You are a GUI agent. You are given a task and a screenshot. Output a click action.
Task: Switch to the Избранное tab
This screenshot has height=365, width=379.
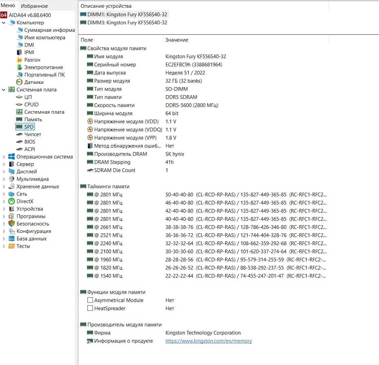pos(34,6)
